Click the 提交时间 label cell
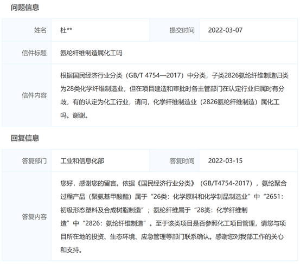 [175, 30]
